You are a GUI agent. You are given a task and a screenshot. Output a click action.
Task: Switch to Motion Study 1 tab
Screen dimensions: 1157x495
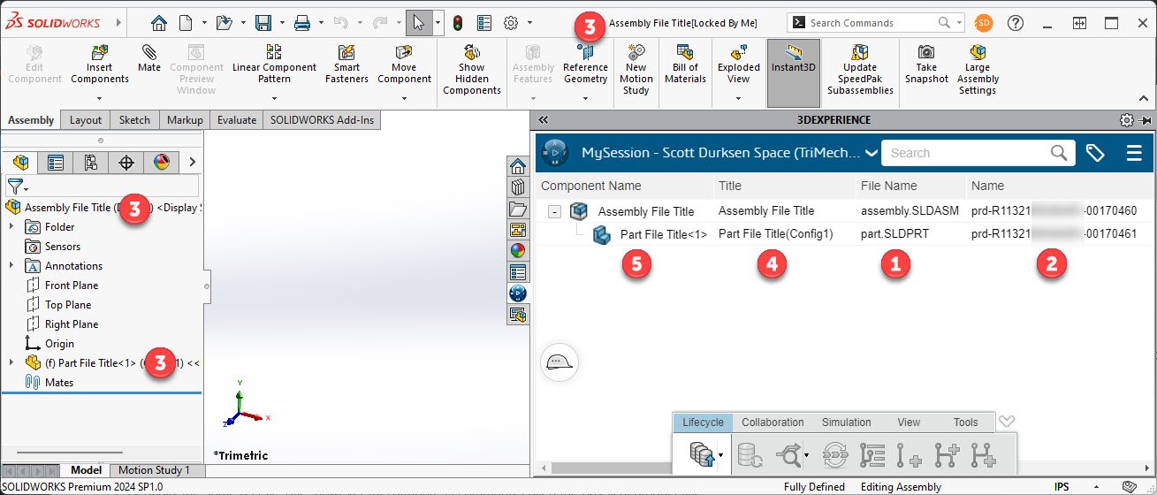[155, 470]
